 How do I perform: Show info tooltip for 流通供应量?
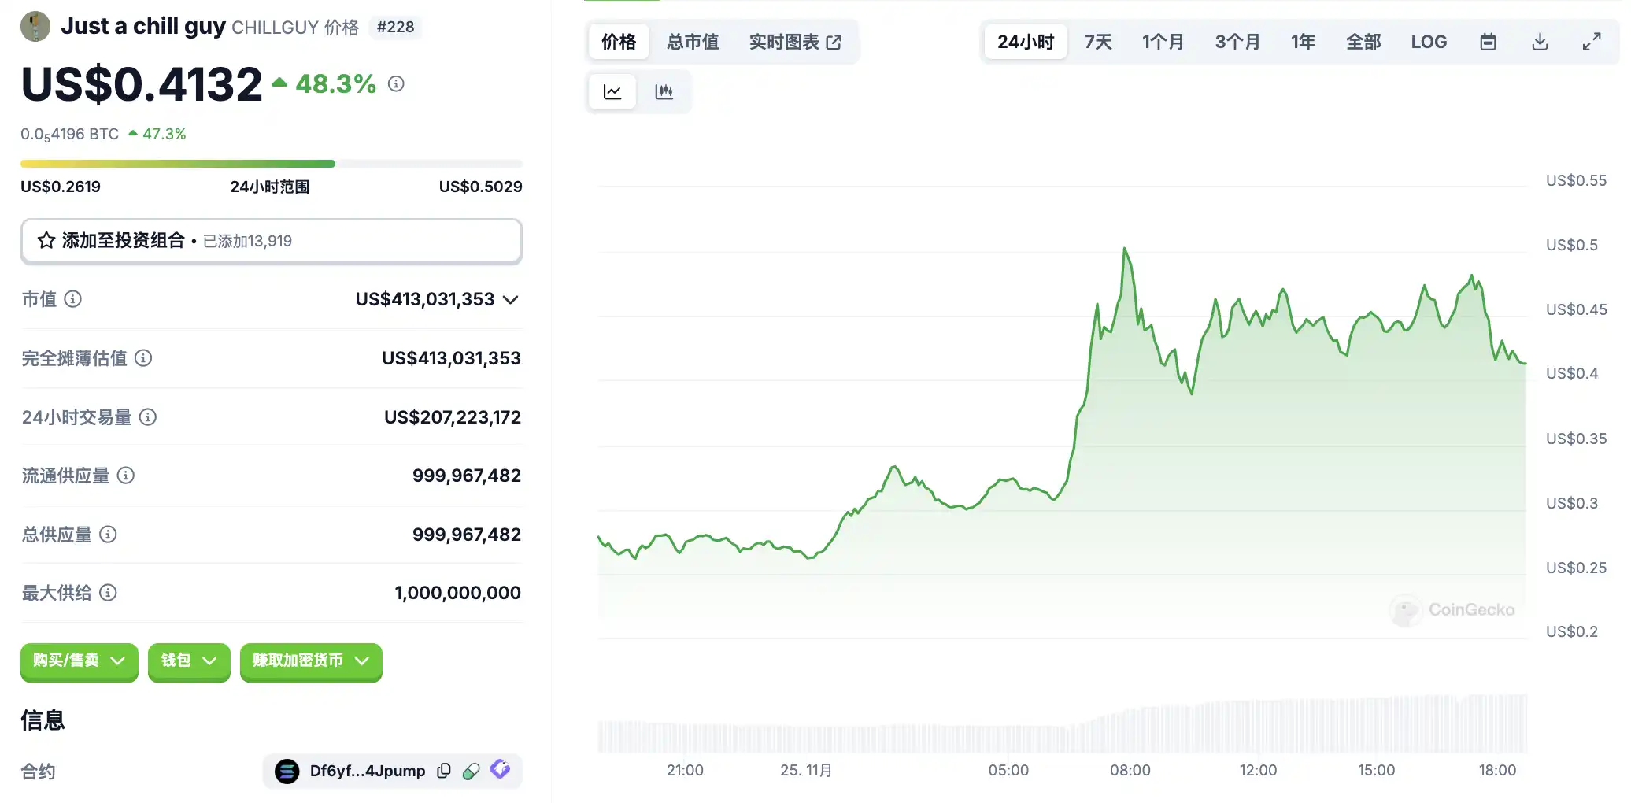click(126, 476)
